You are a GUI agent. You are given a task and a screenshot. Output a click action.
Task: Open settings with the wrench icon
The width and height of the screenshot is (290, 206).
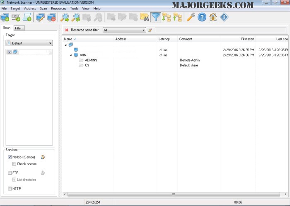191,17
